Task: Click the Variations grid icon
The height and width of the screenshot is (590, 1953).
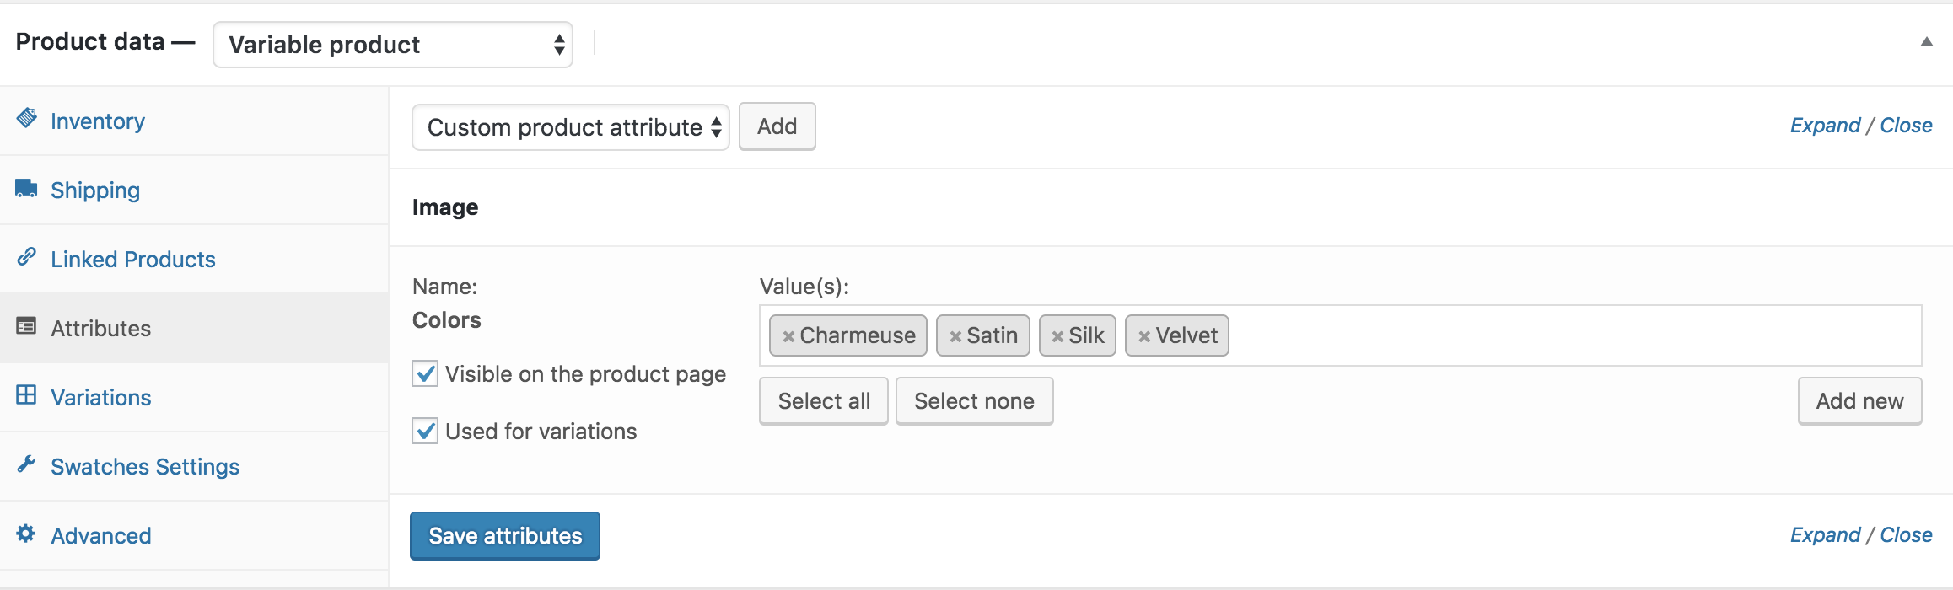Action: click(26, 395)
